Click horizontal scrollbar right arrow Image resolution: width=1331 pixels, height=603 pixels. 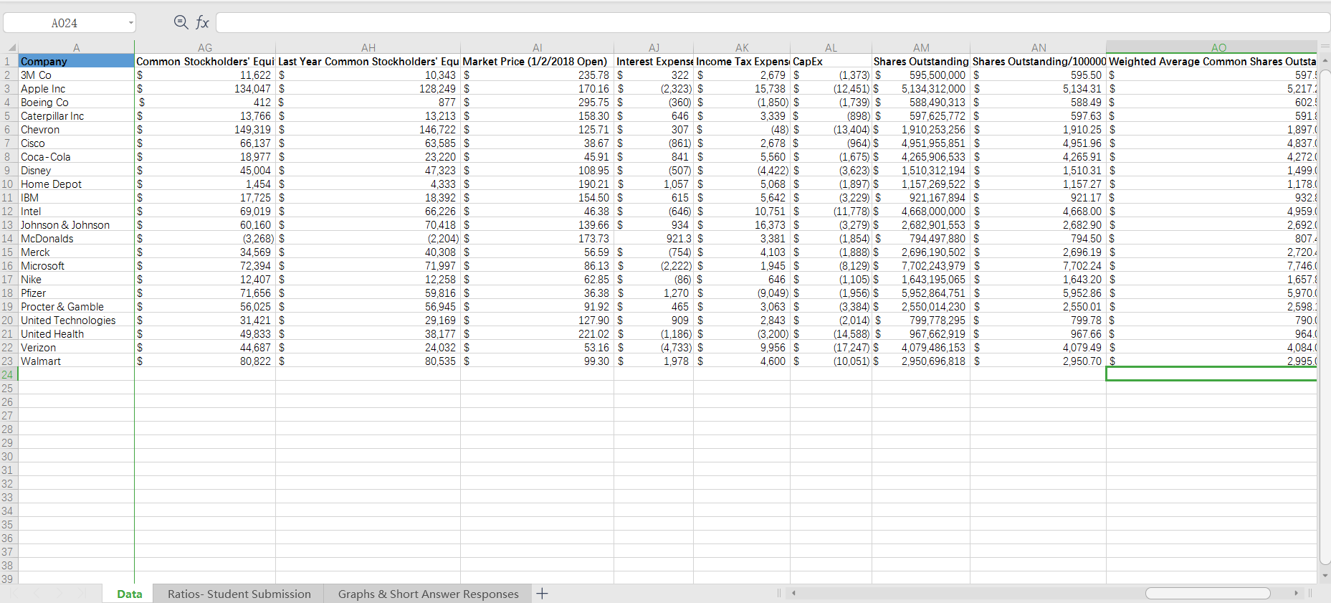(1296, 593)
